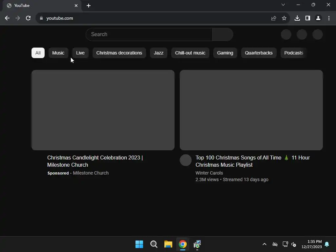Select the Podcasts filter chip

click(x=294, y=53)
